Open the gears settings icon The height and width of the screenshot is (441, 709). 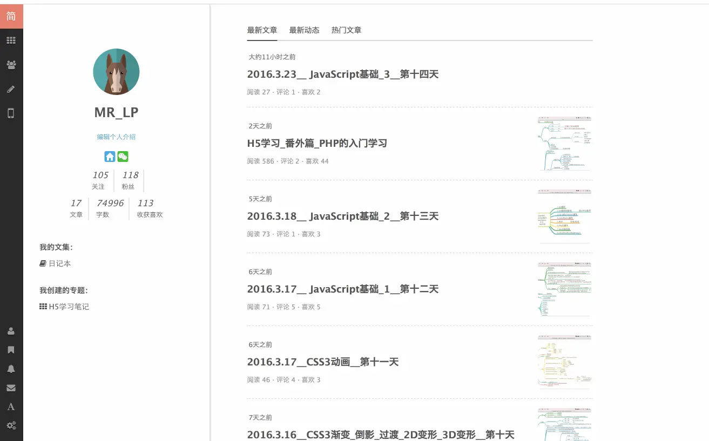11,425
